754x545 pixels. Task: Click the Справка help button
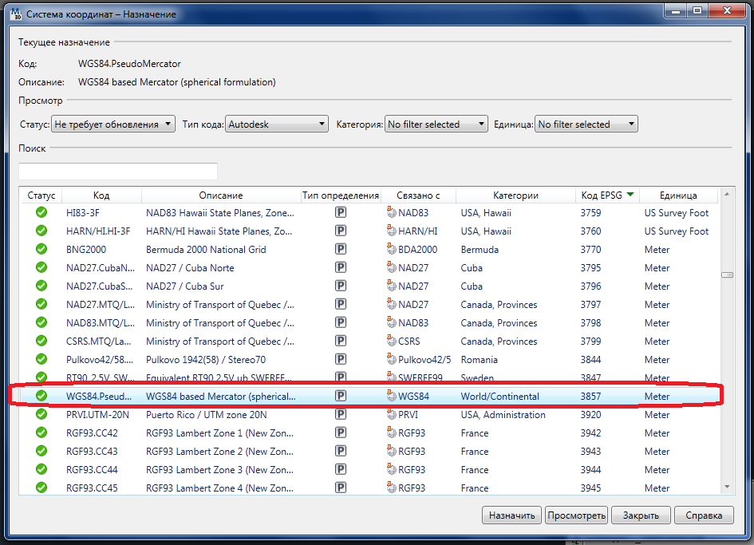(x=703, y=515)
